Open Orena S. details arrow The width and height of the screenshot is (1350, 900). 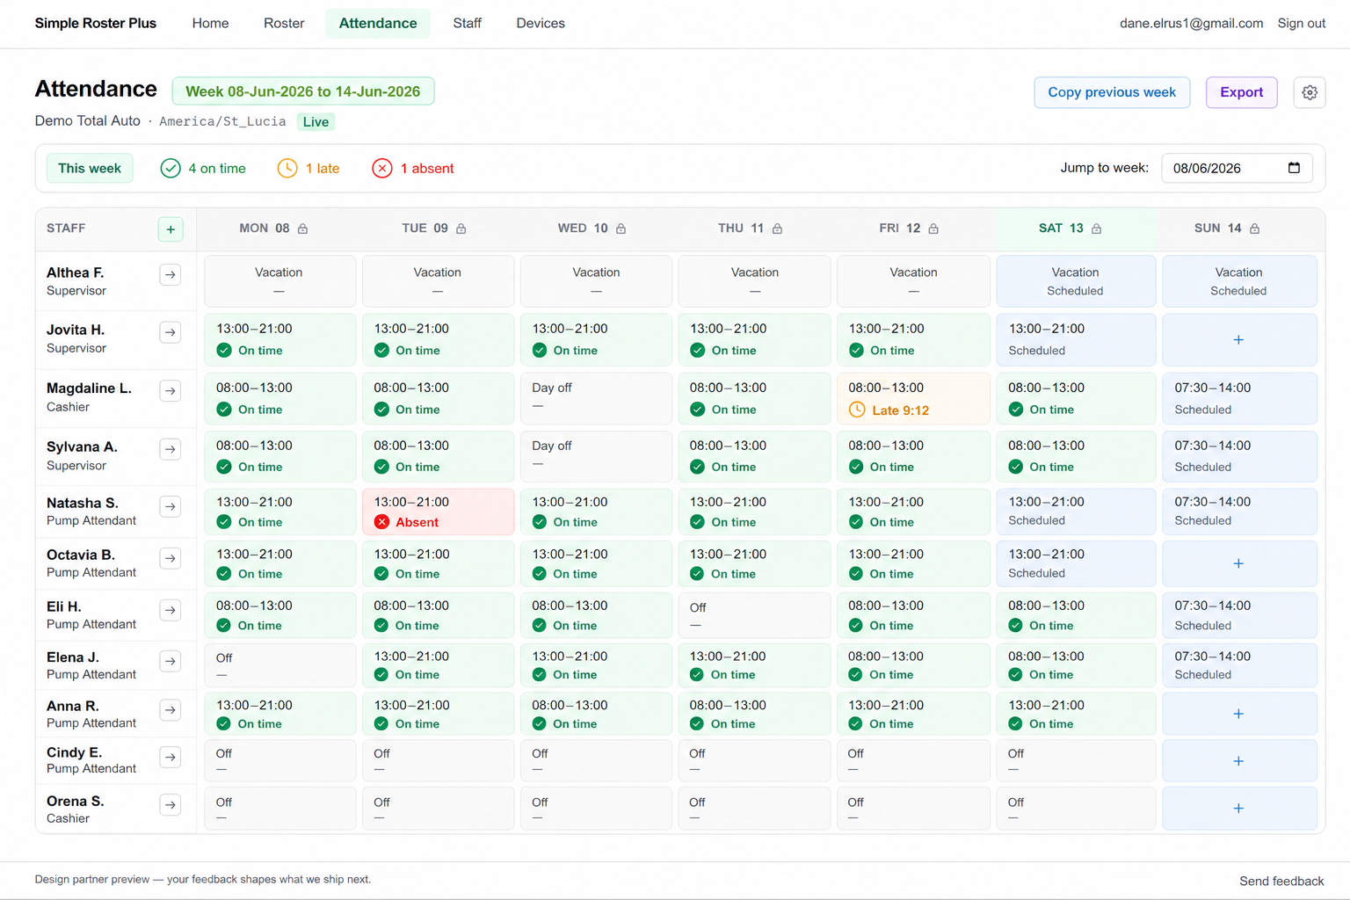171,805
